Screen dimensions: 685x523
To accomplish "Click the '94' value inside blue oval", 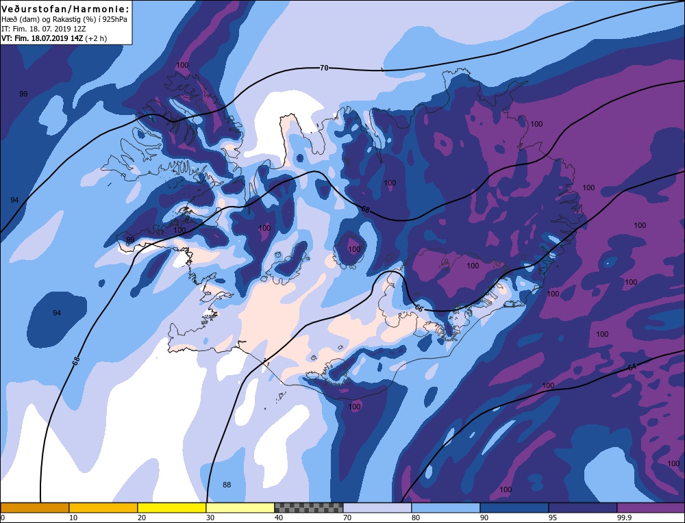I will pyautogui.click(x=57, y=313).
